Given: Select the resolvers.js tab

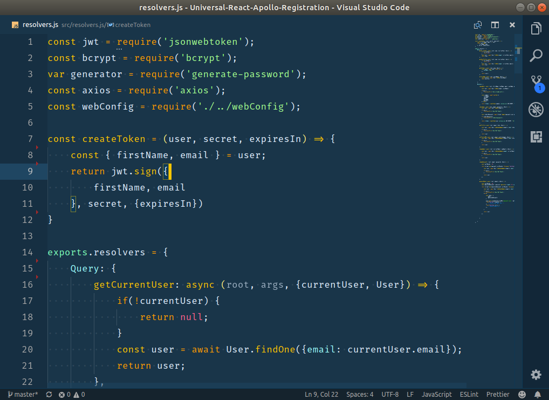Looking at the screenshot, I should pos(40,25).
